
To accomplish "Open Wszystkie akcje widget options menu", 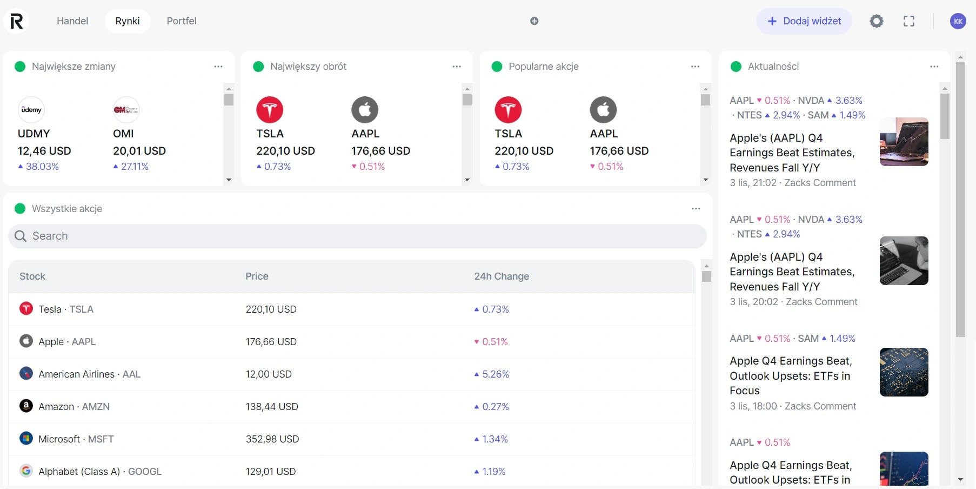I will click(696, 209).
